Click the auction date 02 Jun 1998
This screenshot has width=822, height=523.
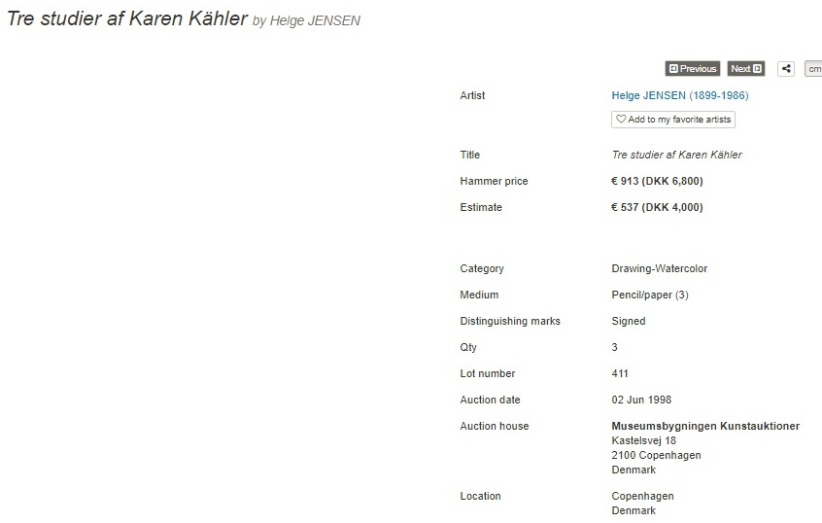pyautogui.click(x=641, y=400)
